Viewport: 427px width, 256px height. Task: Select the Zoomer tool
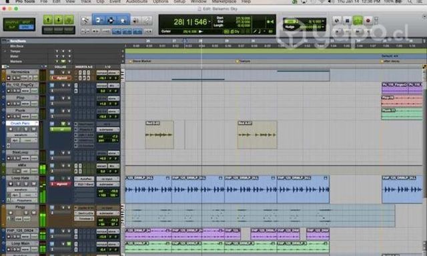(85, 21)
